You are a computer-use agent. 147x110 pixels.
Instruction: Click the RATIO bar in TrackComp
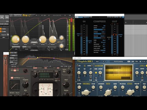click(x=100, y=30)
